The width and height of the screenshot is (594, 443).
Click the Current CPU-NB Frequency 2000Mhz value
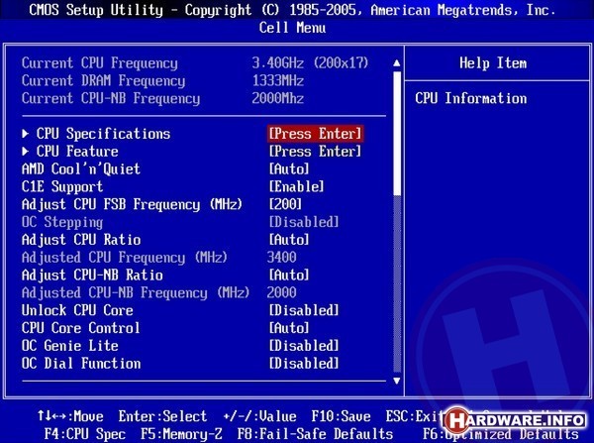pyautogui.click(x=277, y=98)
